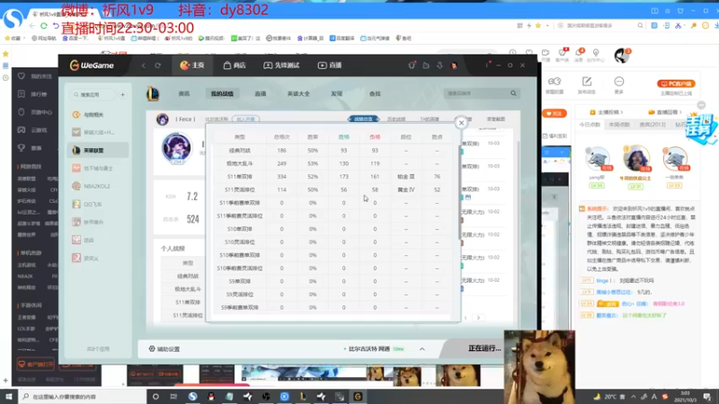Viewport: 719px width, 404px height.
Task: Open the 直播回看 link
Action: pos(663,112)
